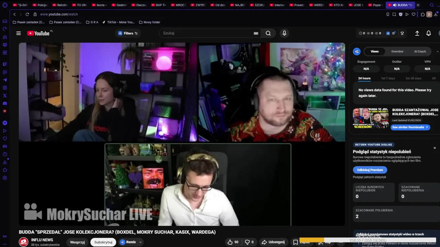Open the ad blocker shield icon
Image resolution: width=440 pixels, height=247 pixels.
[x=400, y=14]
